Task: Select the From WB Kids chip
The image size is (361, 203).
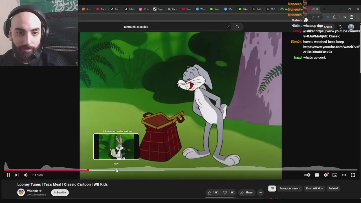Action: (314, 188)
